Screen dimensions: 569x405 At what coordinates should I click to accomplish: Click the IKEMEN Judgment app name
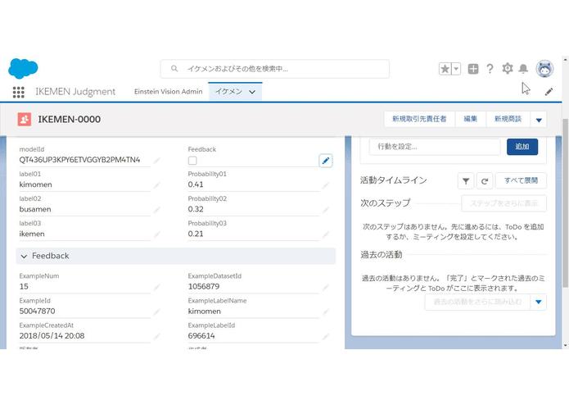tap(75, 92)
